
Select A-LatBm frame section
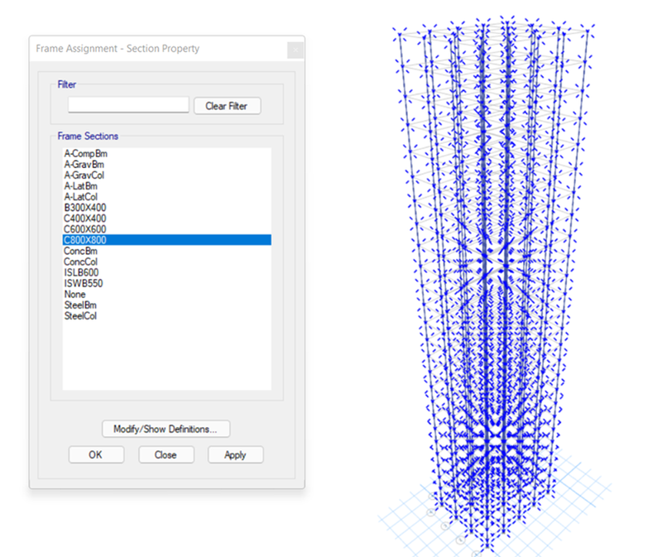[167, 186]
